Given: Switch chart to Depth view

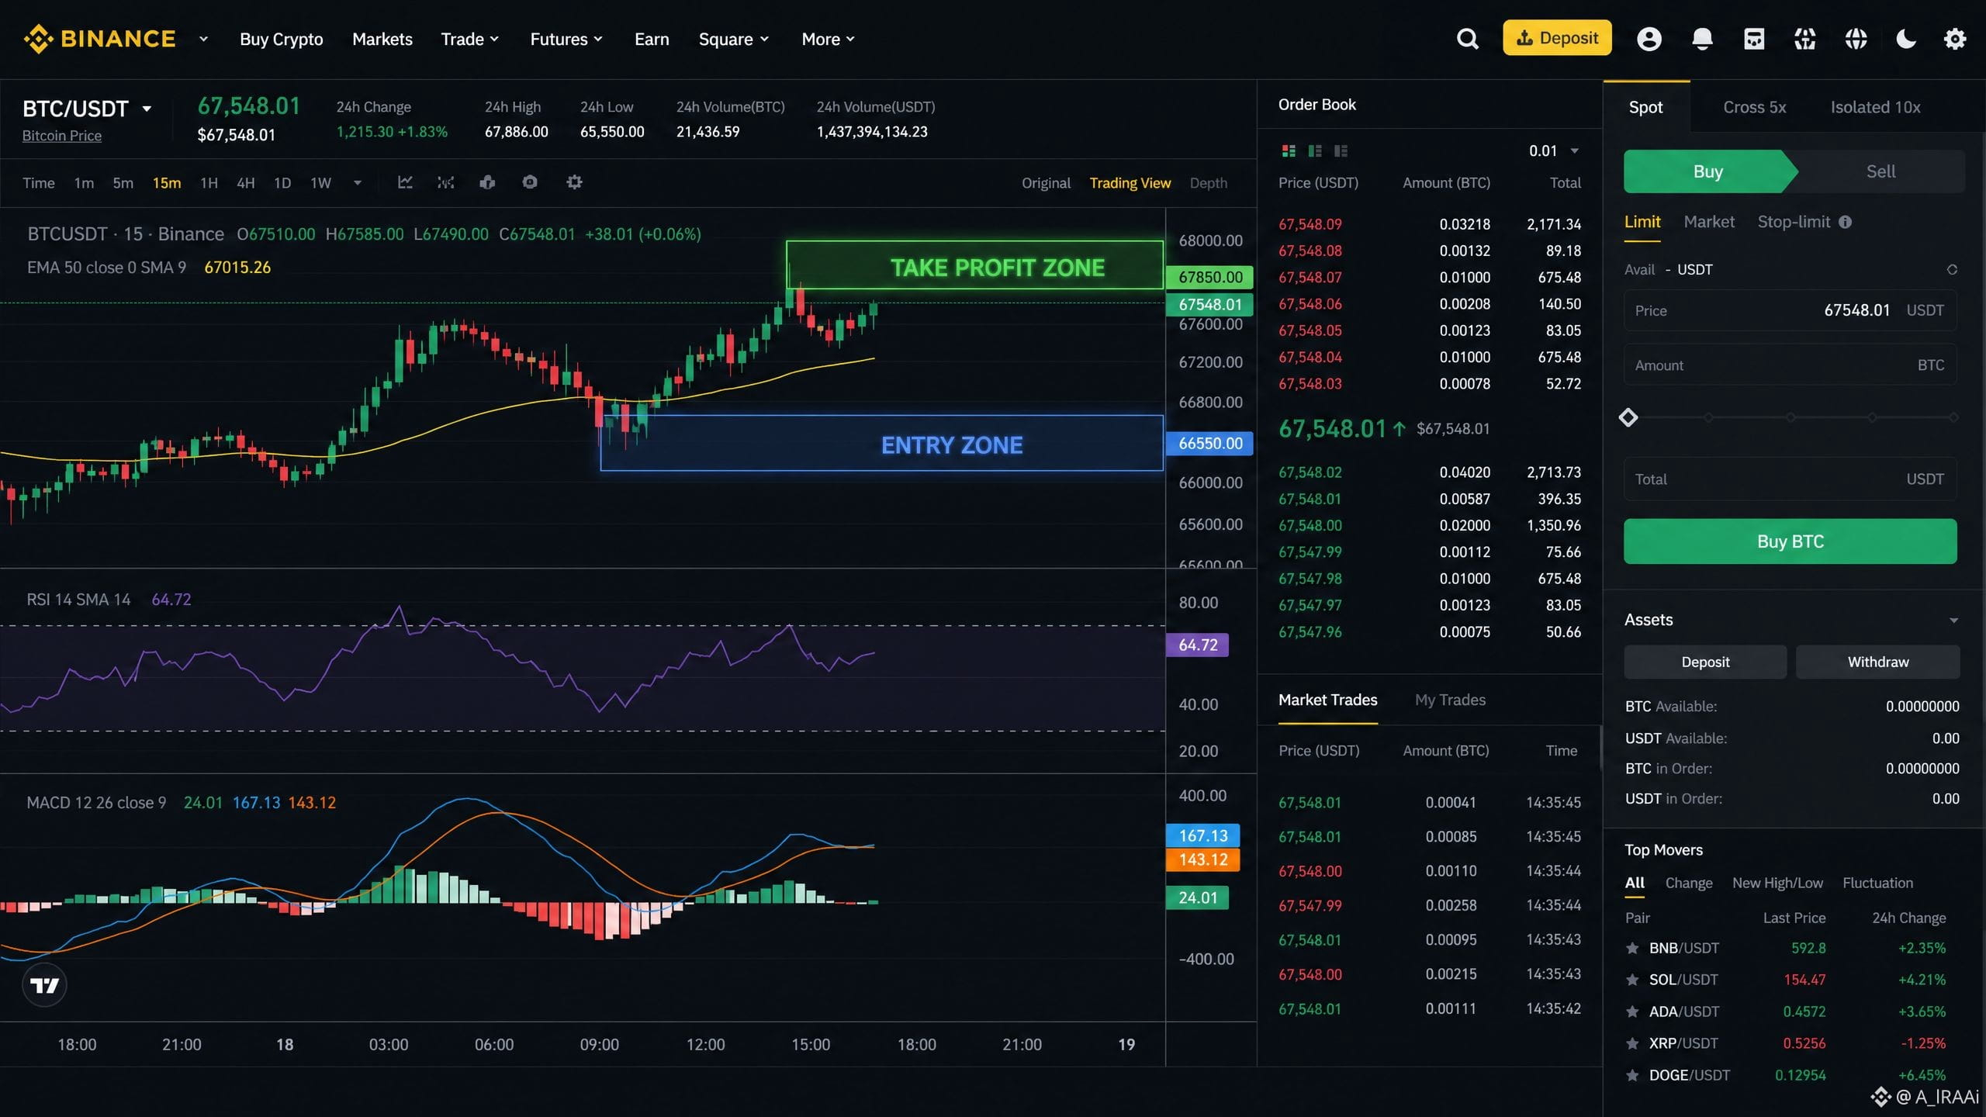Looking at the screenshot, I should [x=1208, y=183].
